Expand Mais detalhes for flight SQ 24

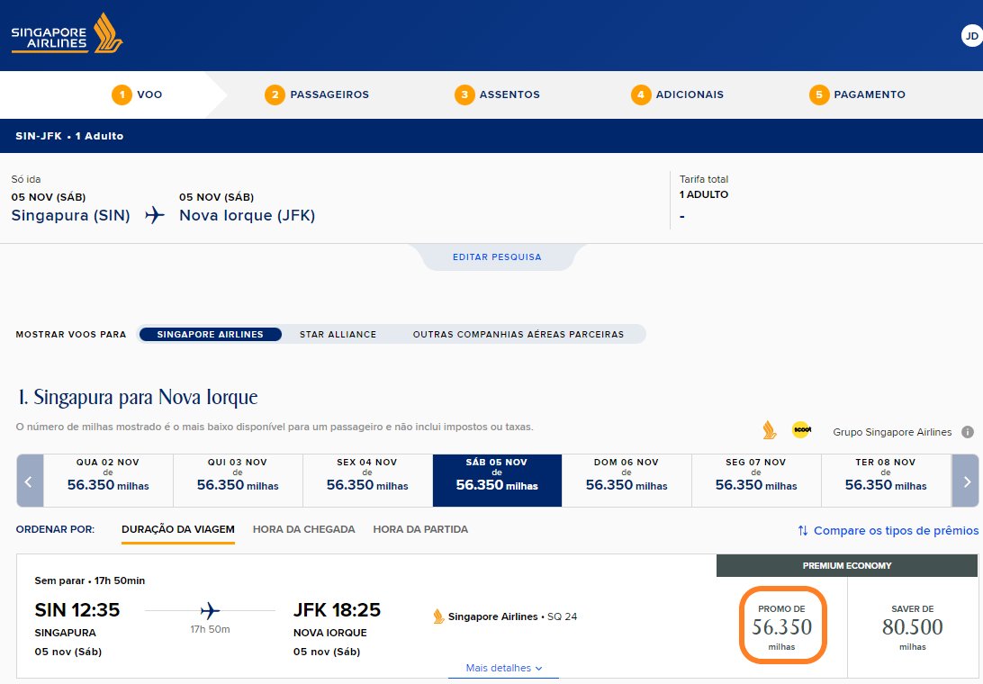pyautogui.click(x=504, y=669)
